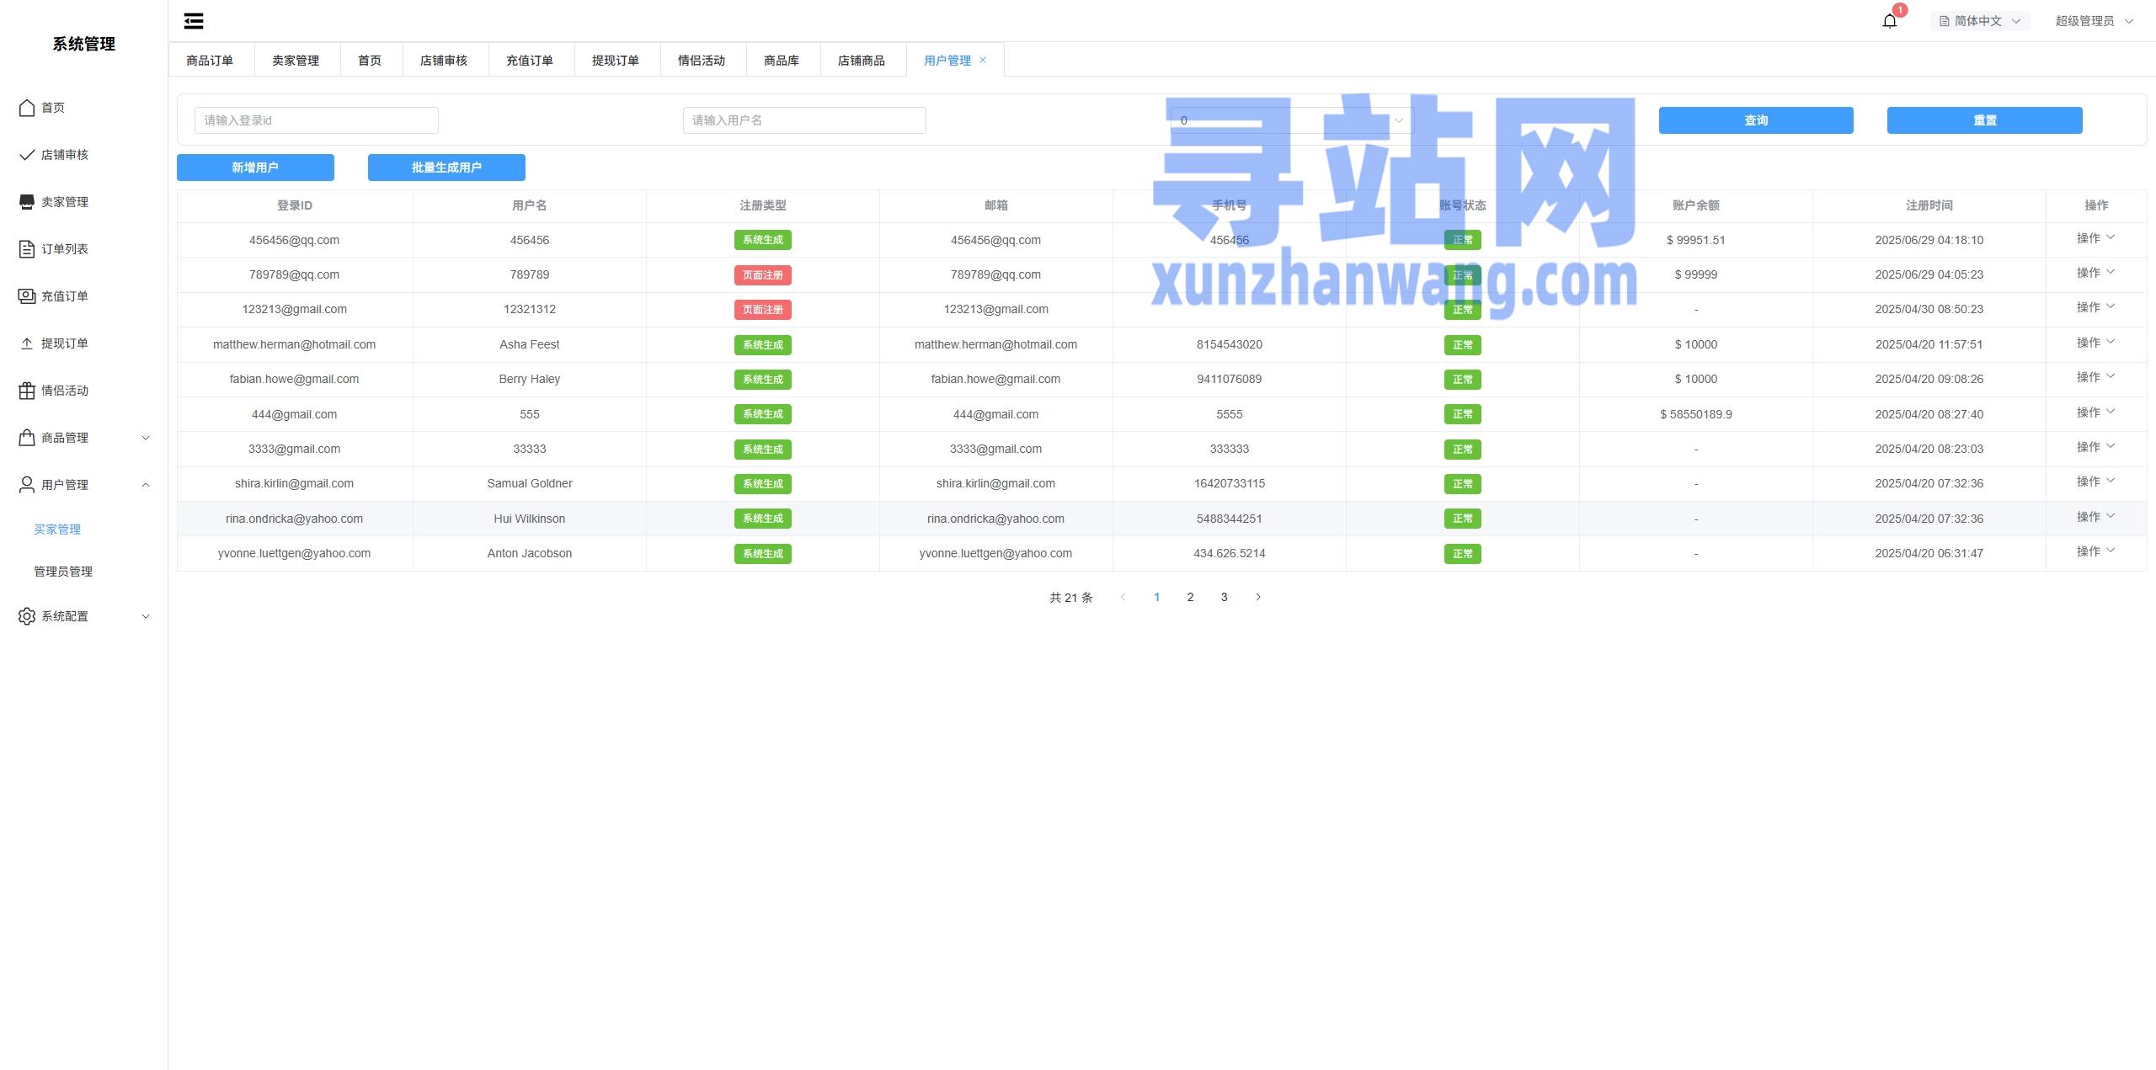Expand the 系统配置 sidebar group

click(146, 616)
